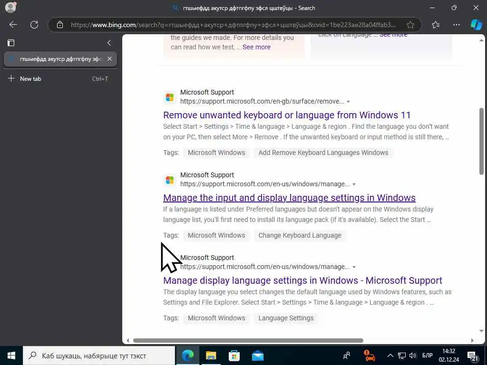Open the Windows Start menu
Screen dimensions: 487x365
[11, 355]
